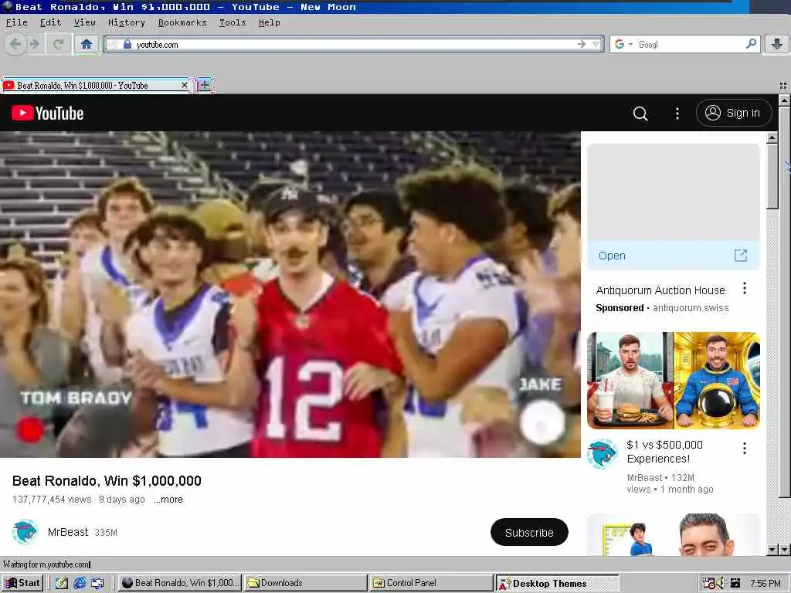This screenshot has height=593, width=791.
Task: Open the browser home page icon
Action: point(87,44)
